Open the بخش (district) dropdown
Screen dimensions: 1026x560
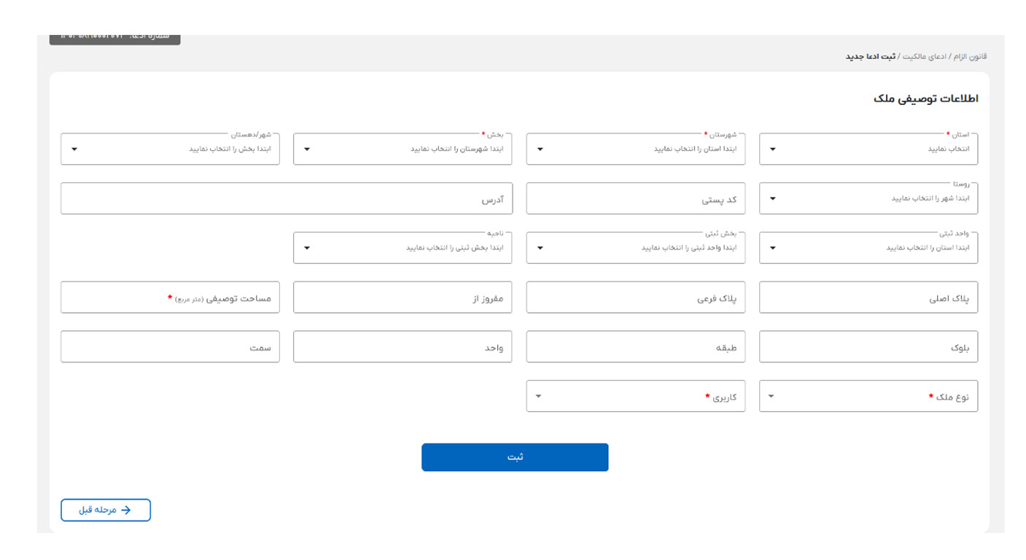coord(403,149)
